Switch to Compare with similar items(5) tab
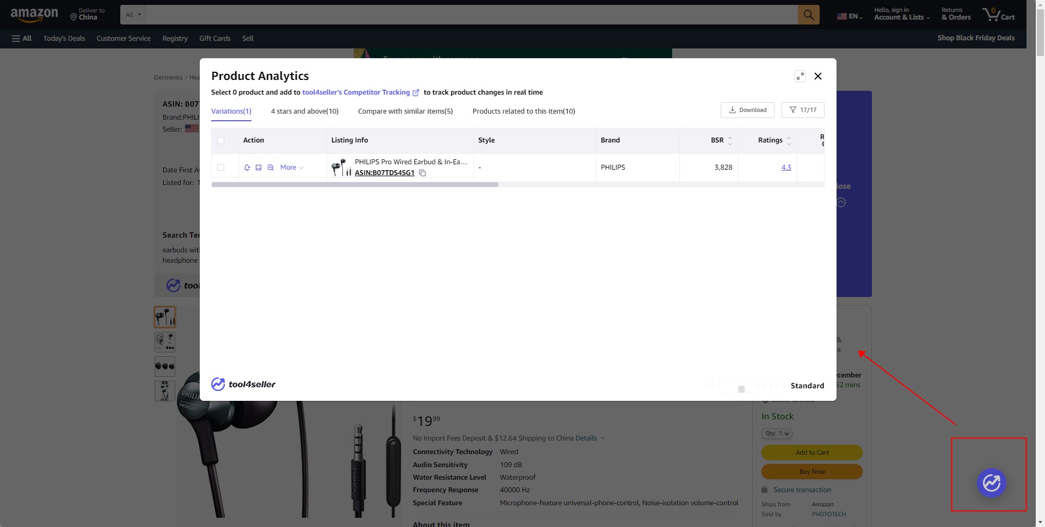 [x=405, y=111]
